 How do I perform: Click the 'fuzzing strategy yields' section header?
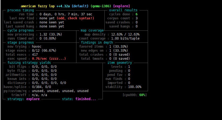point(29,63)
